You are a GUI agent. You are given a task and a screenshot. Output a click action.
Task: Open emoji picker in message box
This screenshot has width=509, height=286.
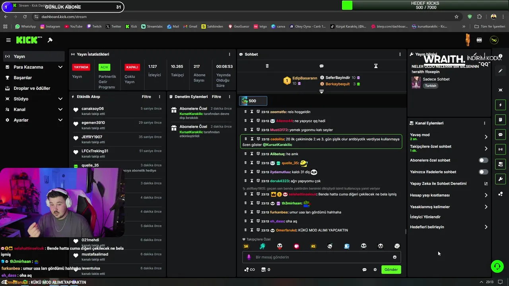pyautogui.click(x=394, y=257)
